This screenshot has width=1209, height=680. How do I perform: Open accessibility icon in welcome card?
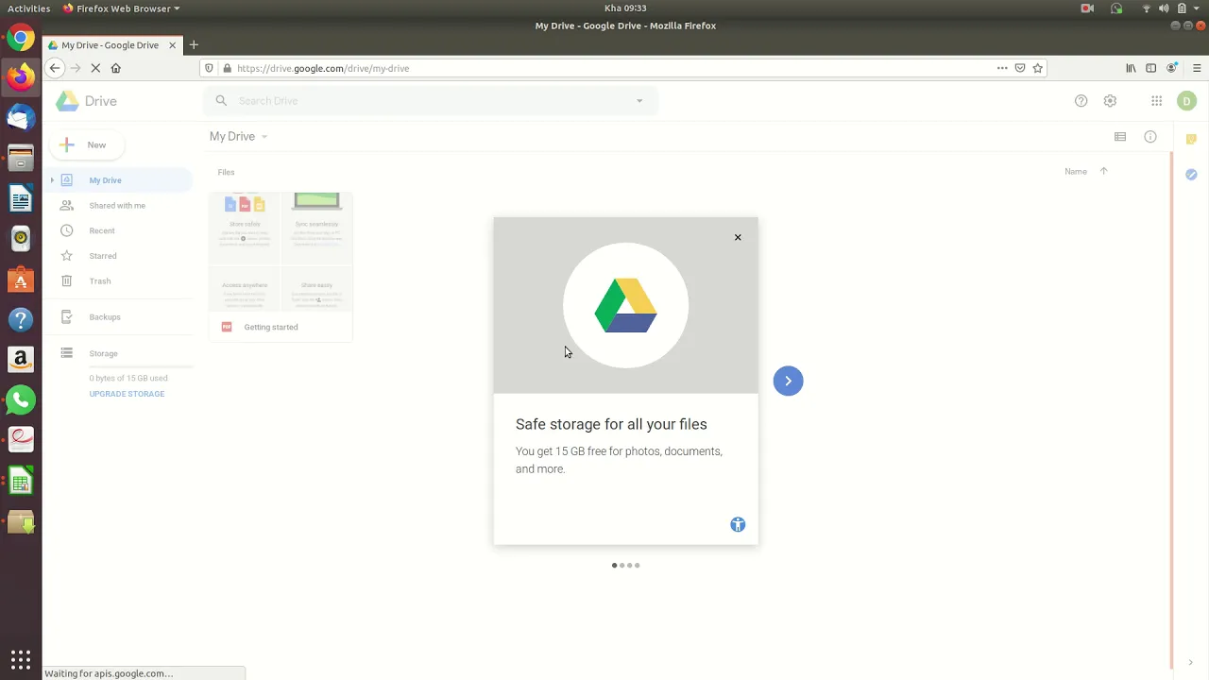(738, 524)
